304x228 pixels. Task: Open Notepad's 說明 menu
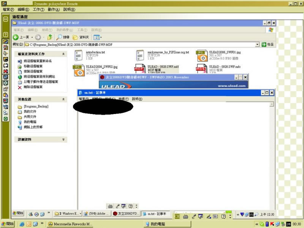pos(137,99)
